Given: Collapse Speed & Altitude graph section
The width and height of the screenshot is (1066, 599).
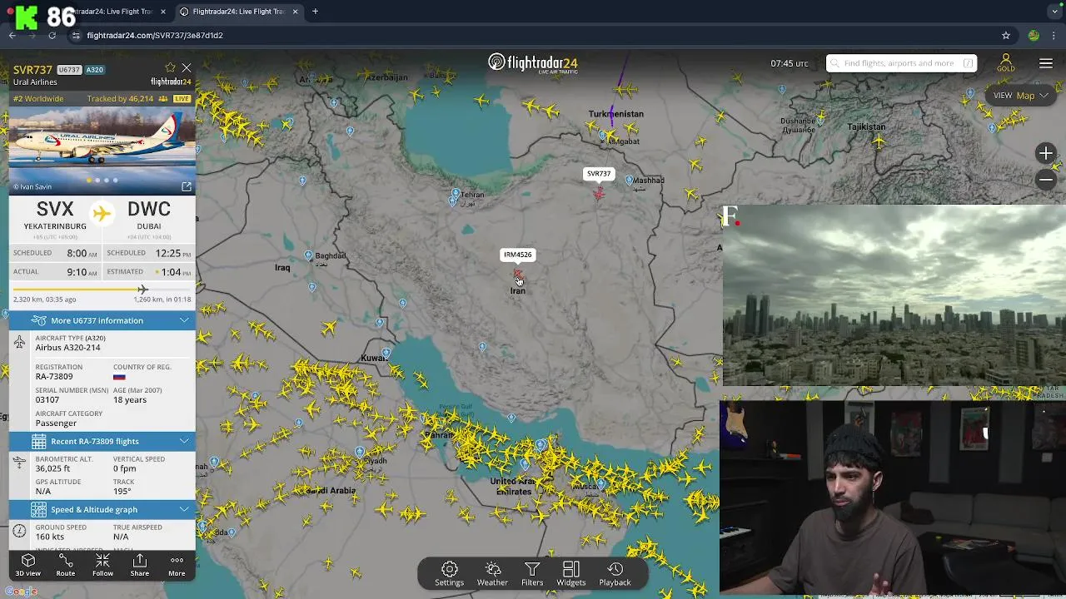Looking at the screenshot, I should (102, 509).
